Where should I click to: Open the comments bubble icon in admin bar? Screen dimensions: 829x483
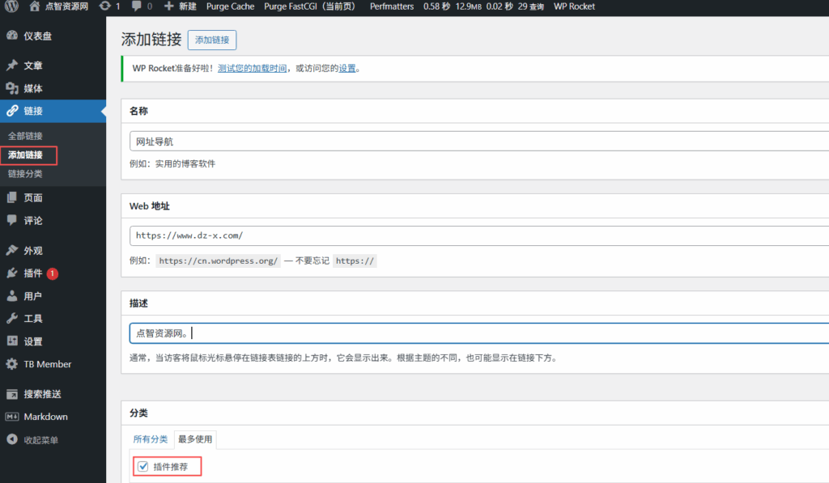tap(136, 6)
